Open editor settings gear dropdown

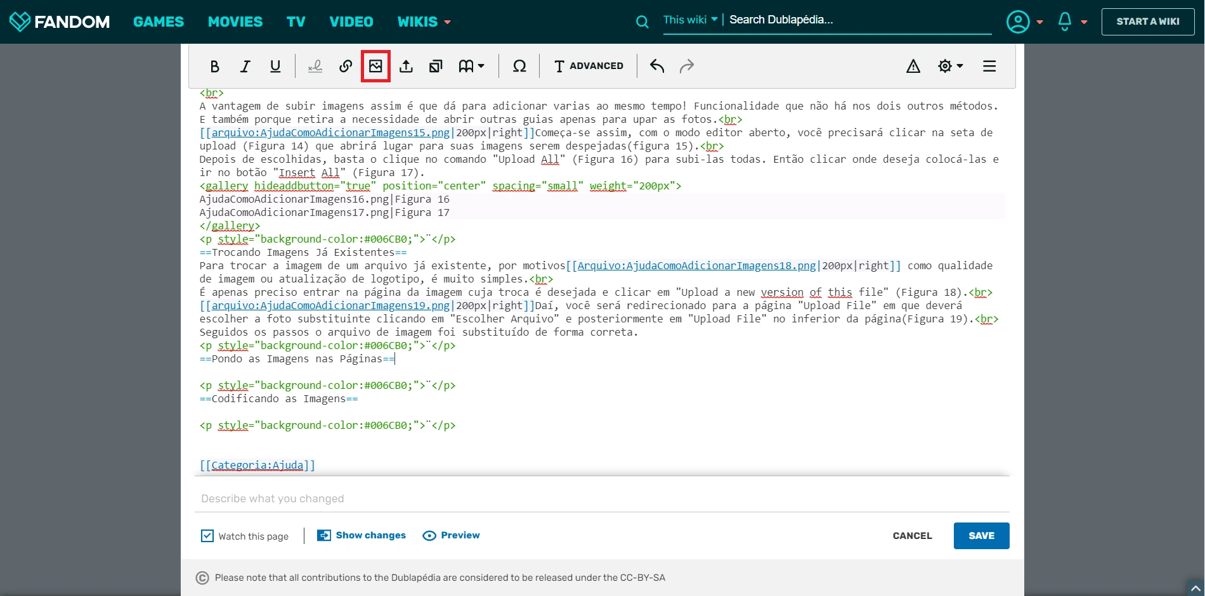tap(950, 67)
